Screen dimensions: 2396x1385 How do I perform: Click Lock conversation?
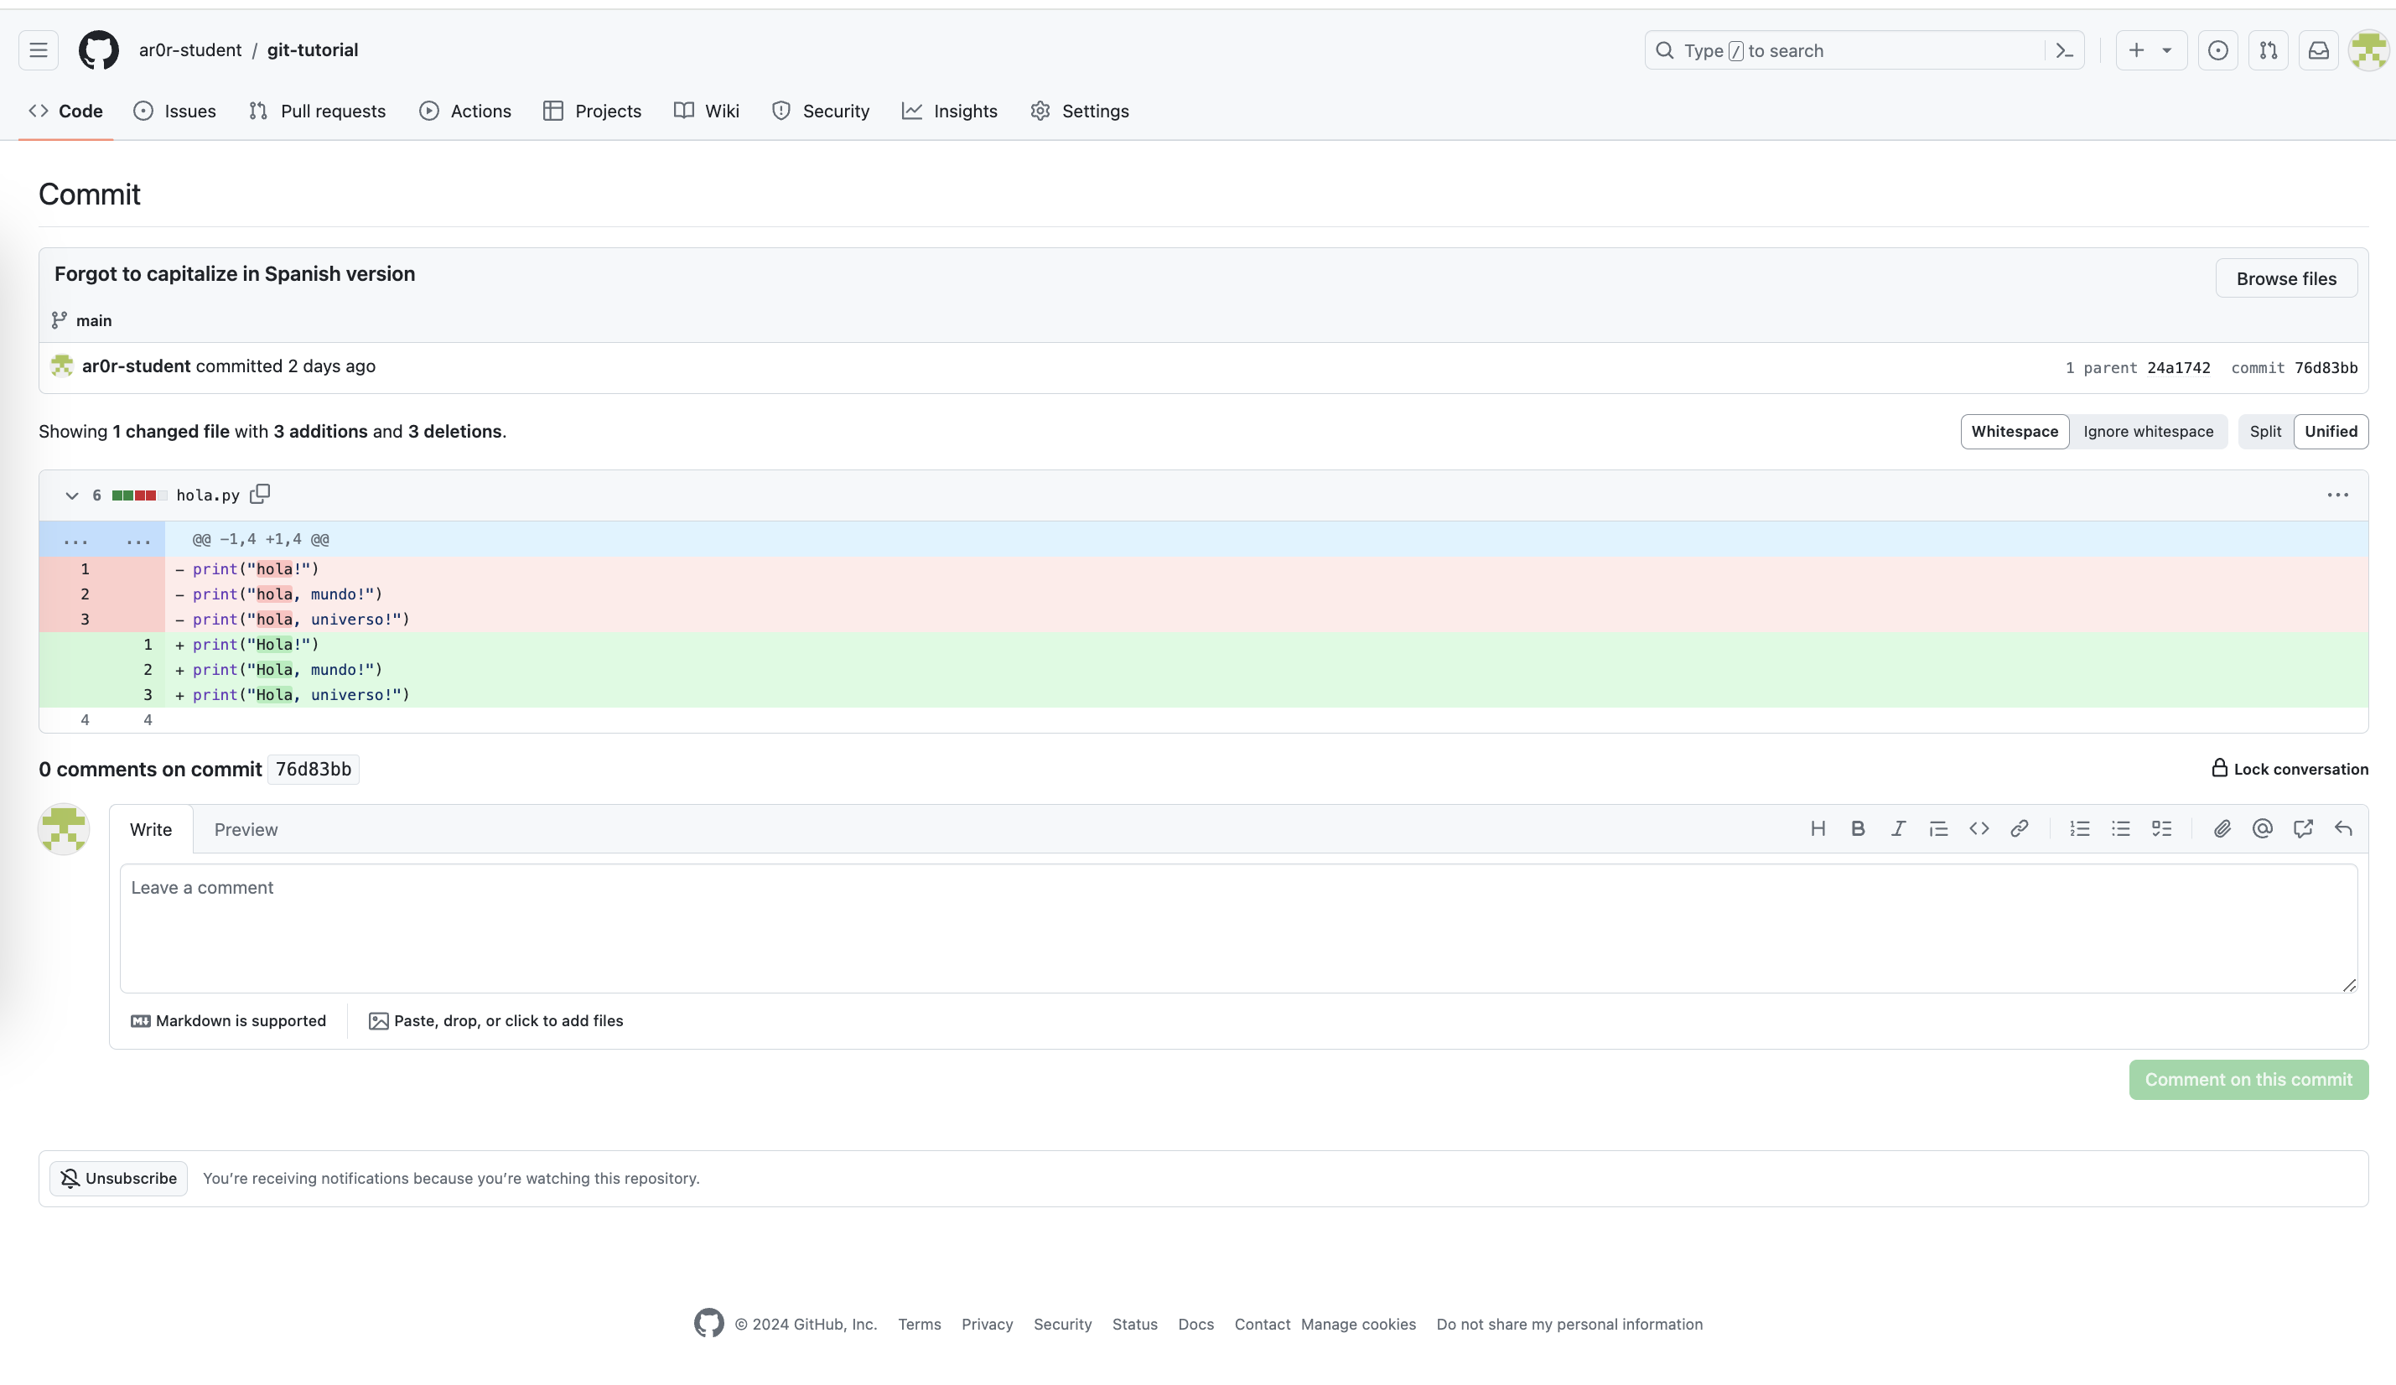pyautogui.click(x=2290, y=769)
